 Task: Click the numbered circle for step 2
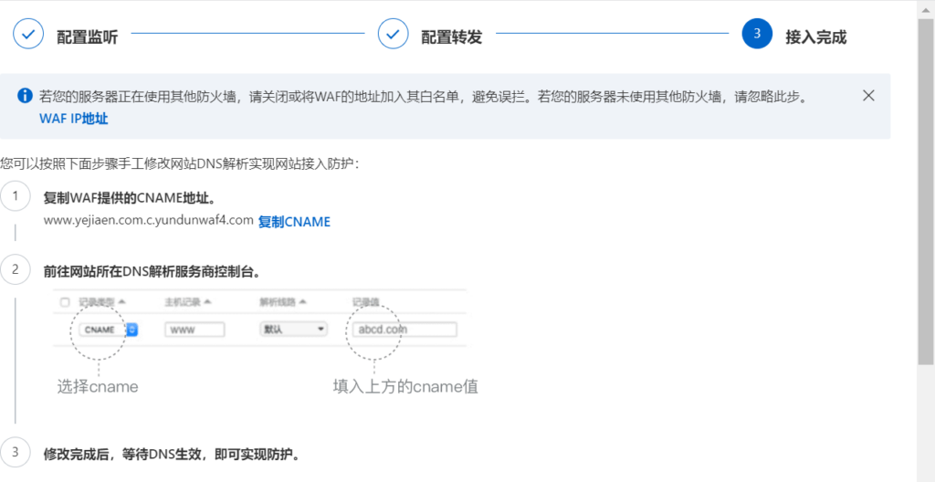15,269
